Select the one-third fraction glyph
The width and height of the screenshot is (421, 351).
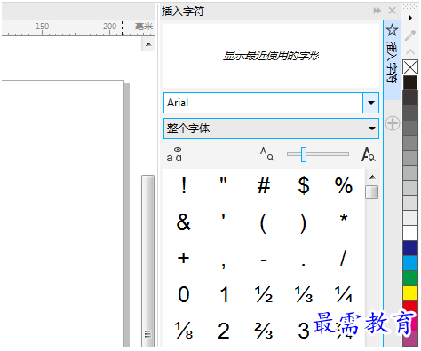(x=304, y=294)
